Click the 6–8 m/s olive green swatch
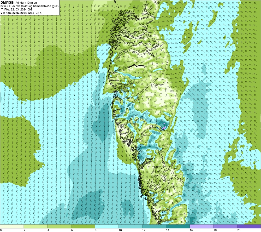This screenshot has width=261, height=232. 83,226
